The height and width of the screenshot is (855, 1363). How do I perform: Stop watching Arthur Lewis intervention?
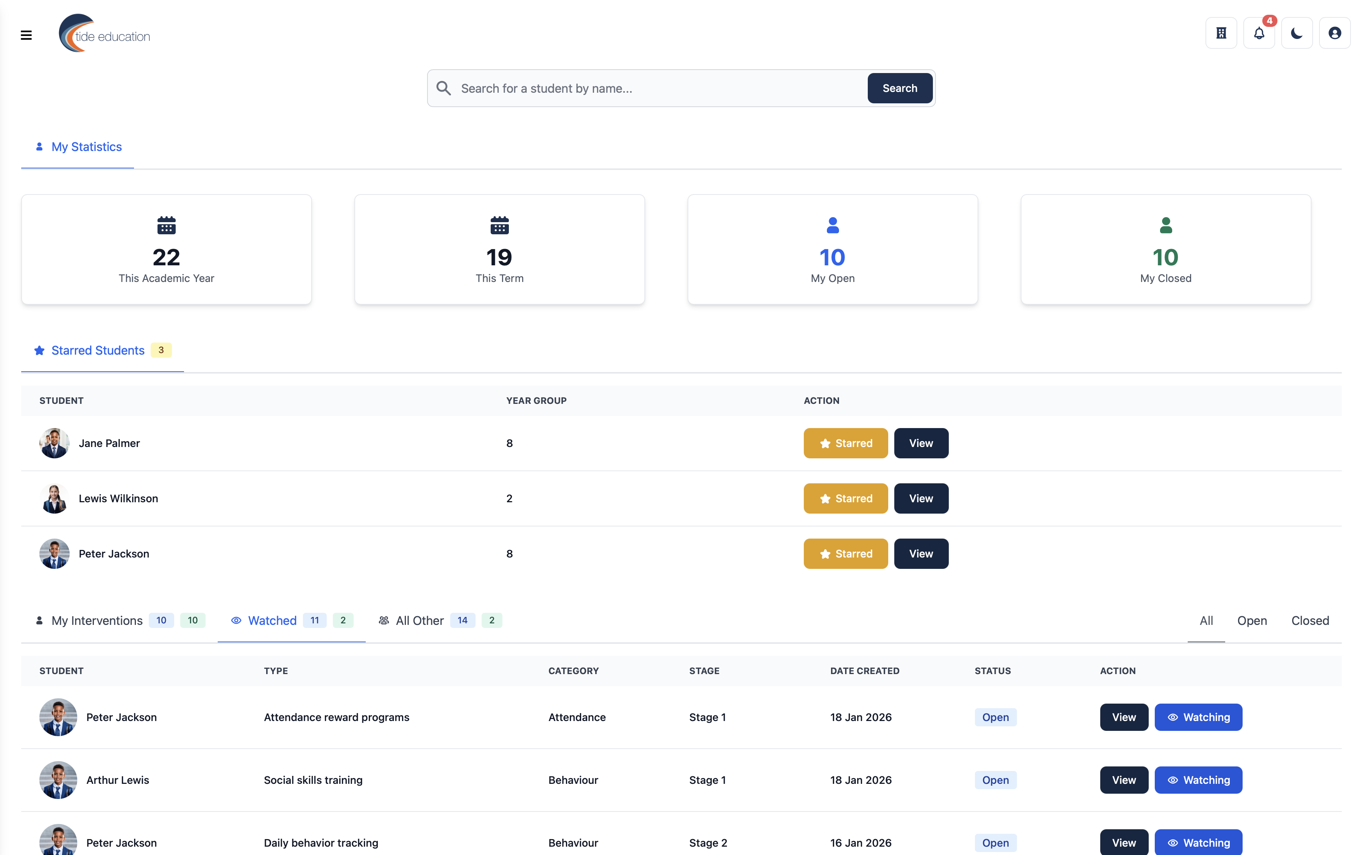1198,780
